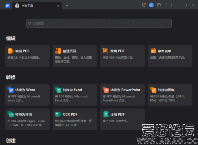The image size is (198, 145).
Task: Click description 创建、编辑和识别表单字段
Action: pyautogui.click(x=168, y=58)
